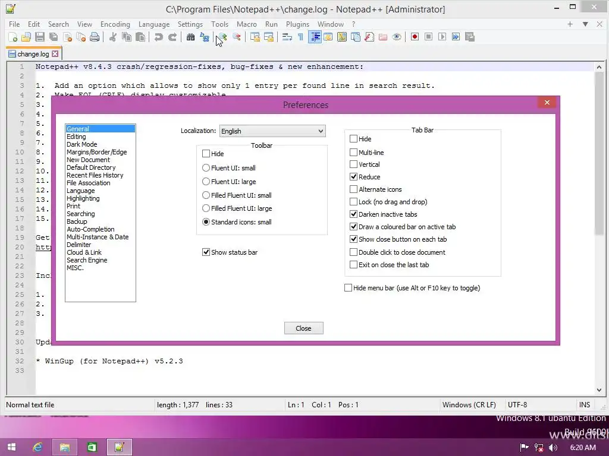Click the Save toolbar icon
Screen dimensions: 609x456
click(x=40, y=37)
